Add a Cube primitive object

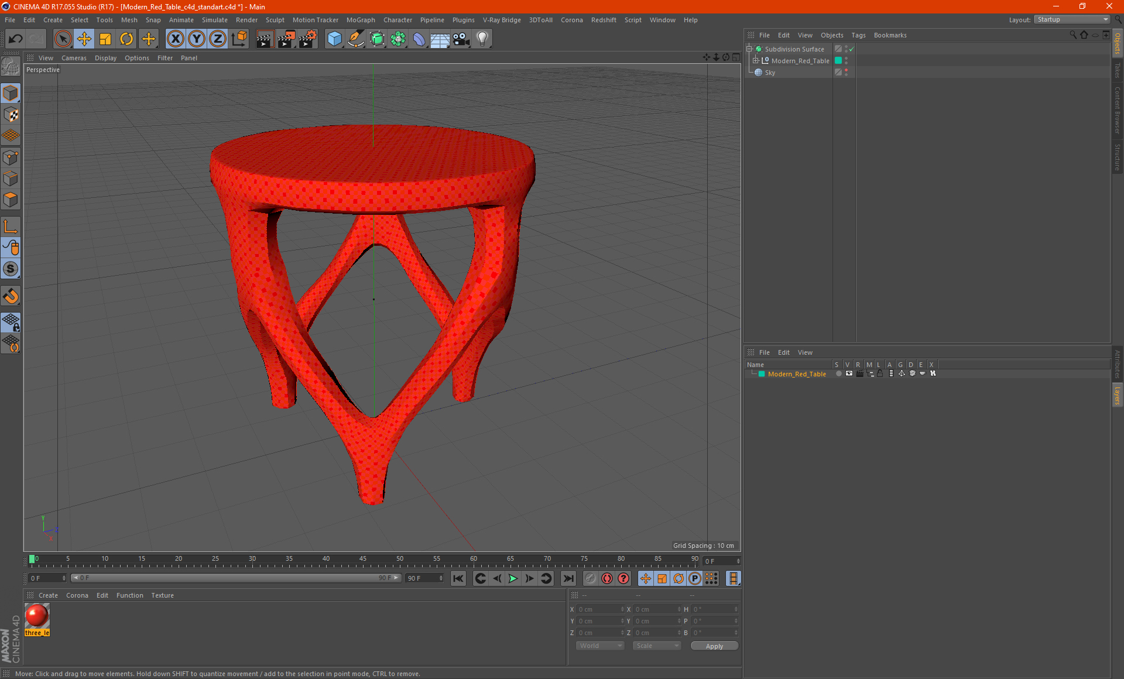tap(335, 39)
